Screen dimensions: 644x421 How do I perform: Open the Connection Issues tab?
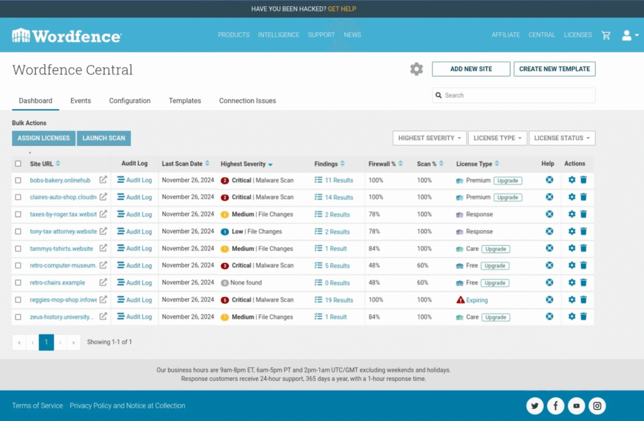click(x=247, y=101)
